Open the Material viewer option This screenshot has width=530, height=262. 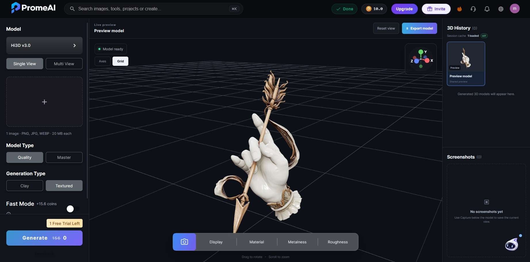point(257,242)
